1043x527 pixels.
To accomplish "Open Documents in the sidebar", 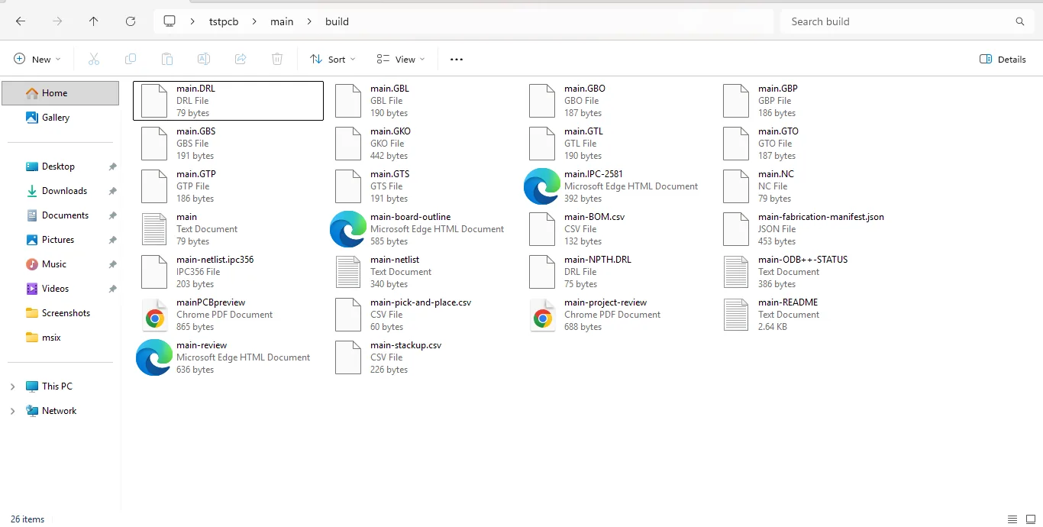I will (60, 215).
